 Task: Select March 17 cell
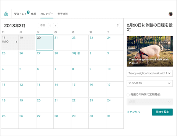pyautogui.click(x=115, y=89)
